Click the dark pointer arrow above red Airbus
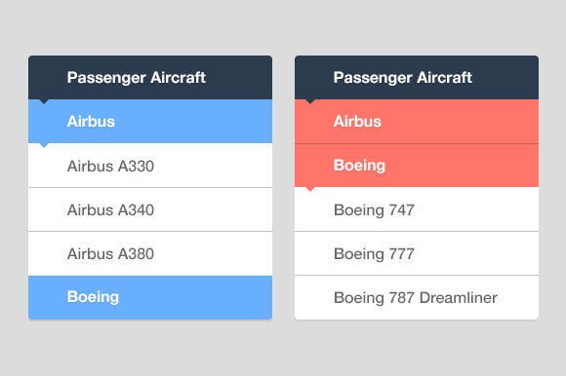 tap(310, 101)
